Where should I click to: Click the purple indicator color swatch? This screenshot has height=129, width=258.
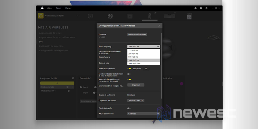pos(182,84)
